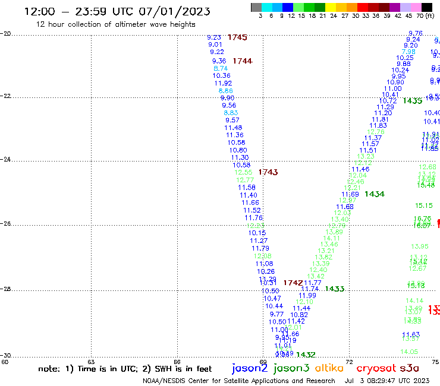Click the time stamp 1743
Image resolution: width=440 pixels, height=386 pixels.
[268, 172]
